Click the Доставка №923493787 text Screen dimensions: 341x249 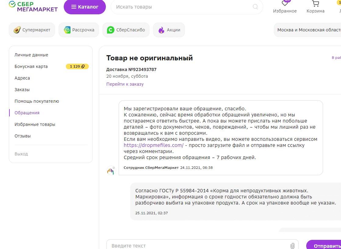131,69
